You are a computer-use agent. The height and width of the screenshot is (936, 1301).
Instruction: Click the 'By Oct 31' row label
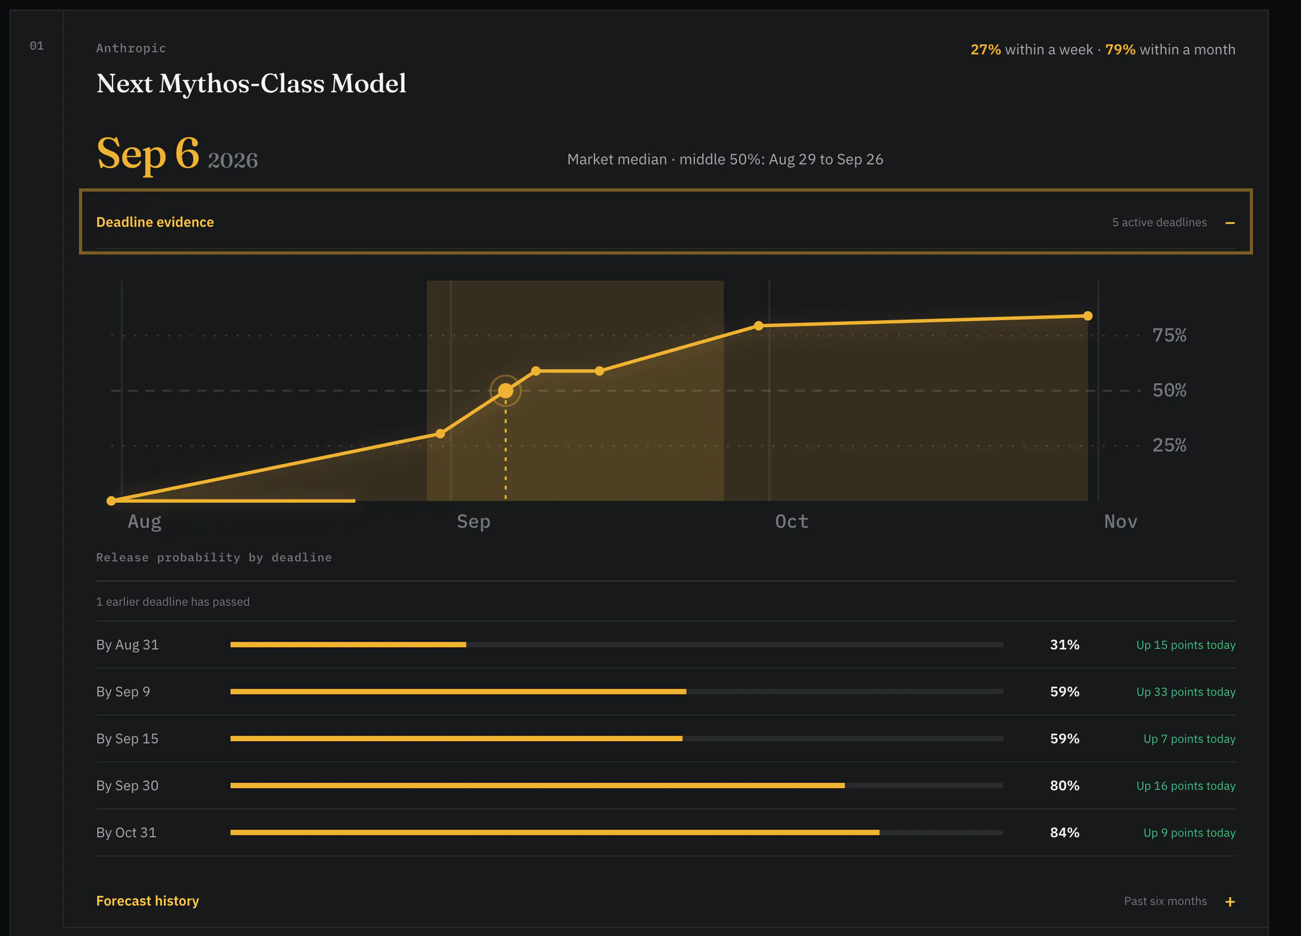click(126, 832)
